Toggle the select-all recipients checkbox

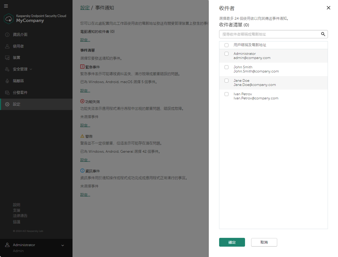tap(226, 45)
